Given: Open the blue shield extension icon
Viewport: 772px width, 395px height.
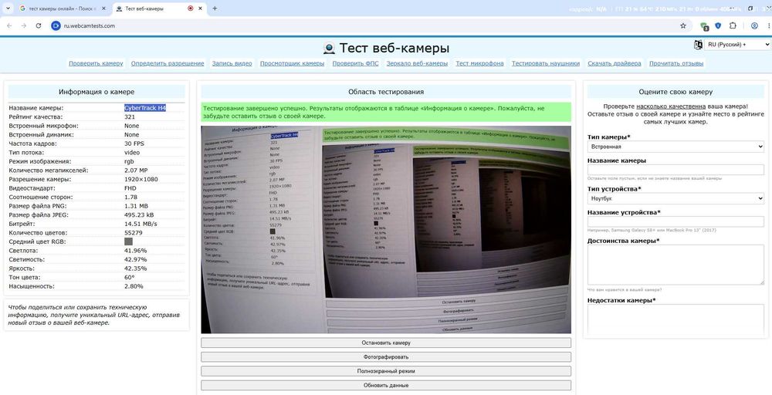Looking at the screenshot, I should (718, 25).
